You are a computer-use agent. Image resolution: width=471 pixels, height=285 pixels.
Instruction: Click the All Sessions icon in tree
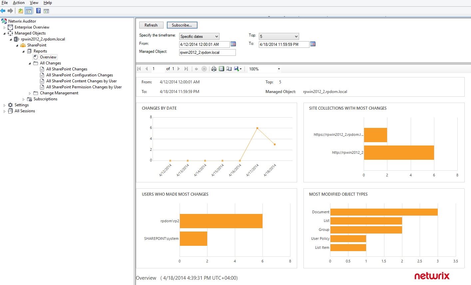(10, 111)
